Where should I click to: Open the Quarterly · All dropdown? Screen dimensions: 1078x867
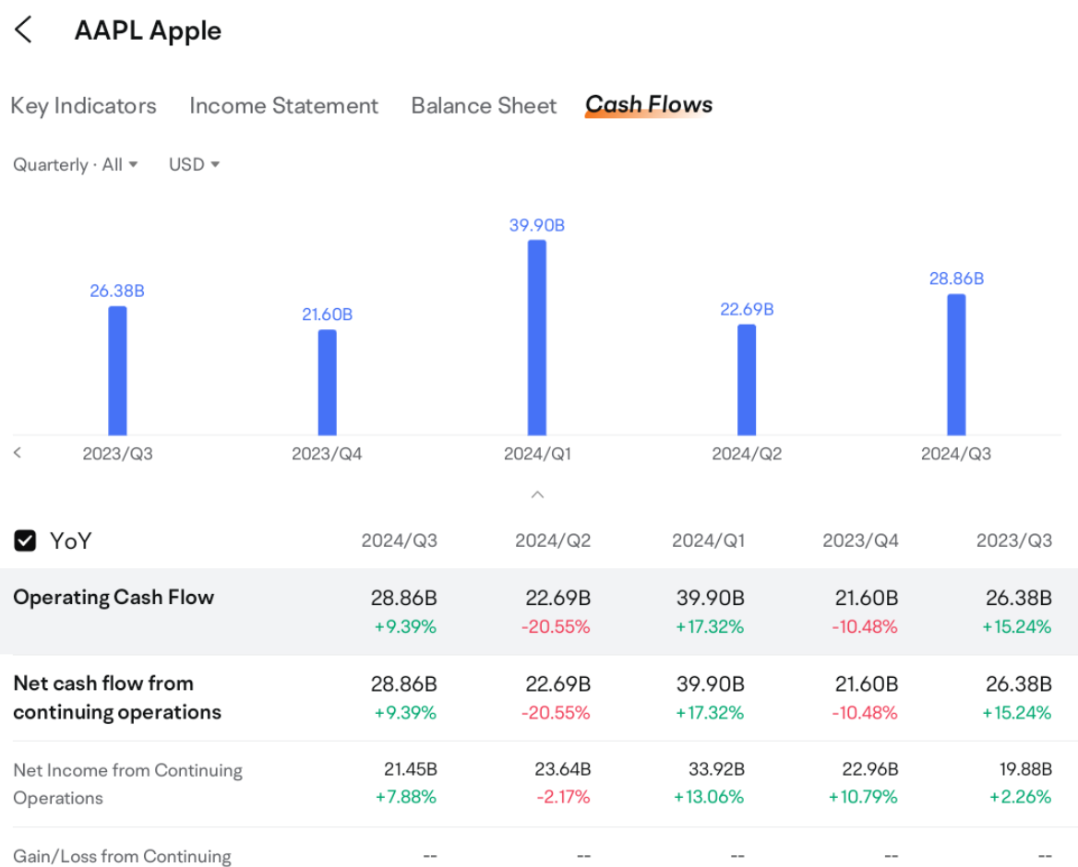click(x=76, y=165)
